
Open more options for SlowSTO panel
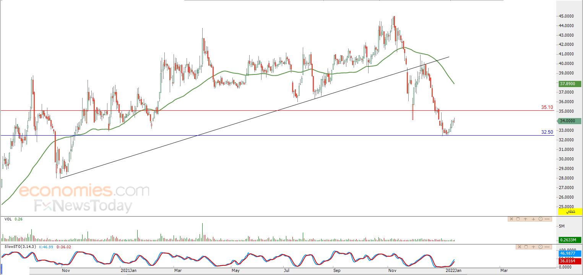(547, 247)
